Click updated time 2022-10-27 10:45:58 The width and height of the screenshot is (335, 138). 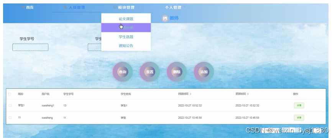(247, 117)
